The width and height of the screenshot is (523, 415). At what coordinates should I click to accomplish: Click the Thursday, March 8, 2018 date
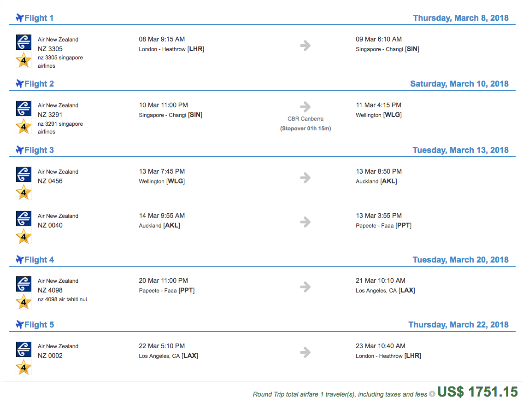(x=461, y=18)
